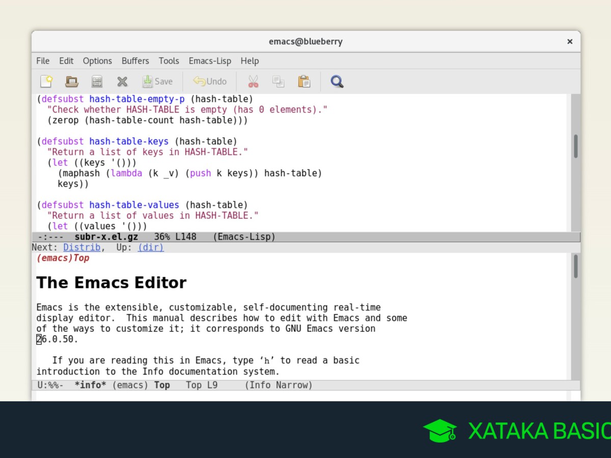611x458 pixels.
Task: Follow the Distrib link in Info header
Action: (81, 247)
